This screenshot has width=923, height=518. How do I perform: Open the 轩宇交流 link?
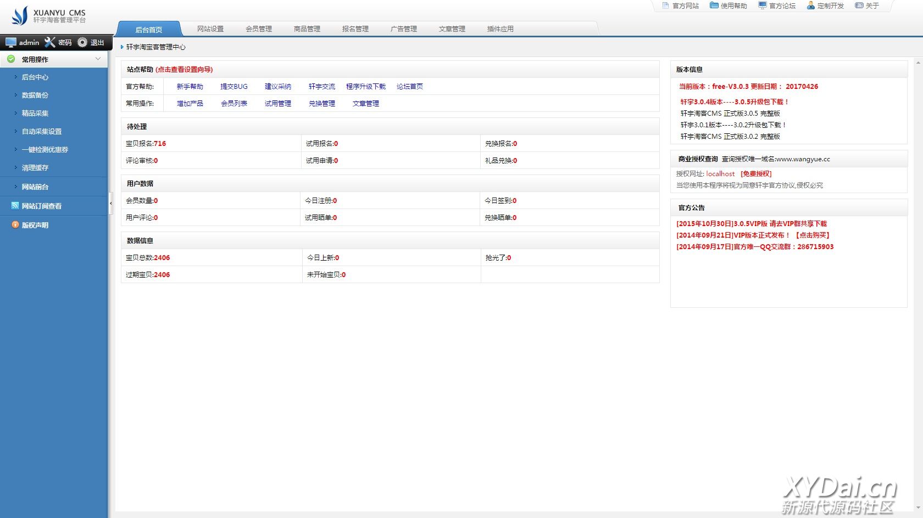322,87
